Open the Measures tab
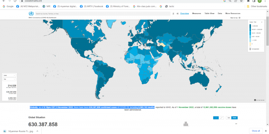The image size is (269, 134). point(197,13)
